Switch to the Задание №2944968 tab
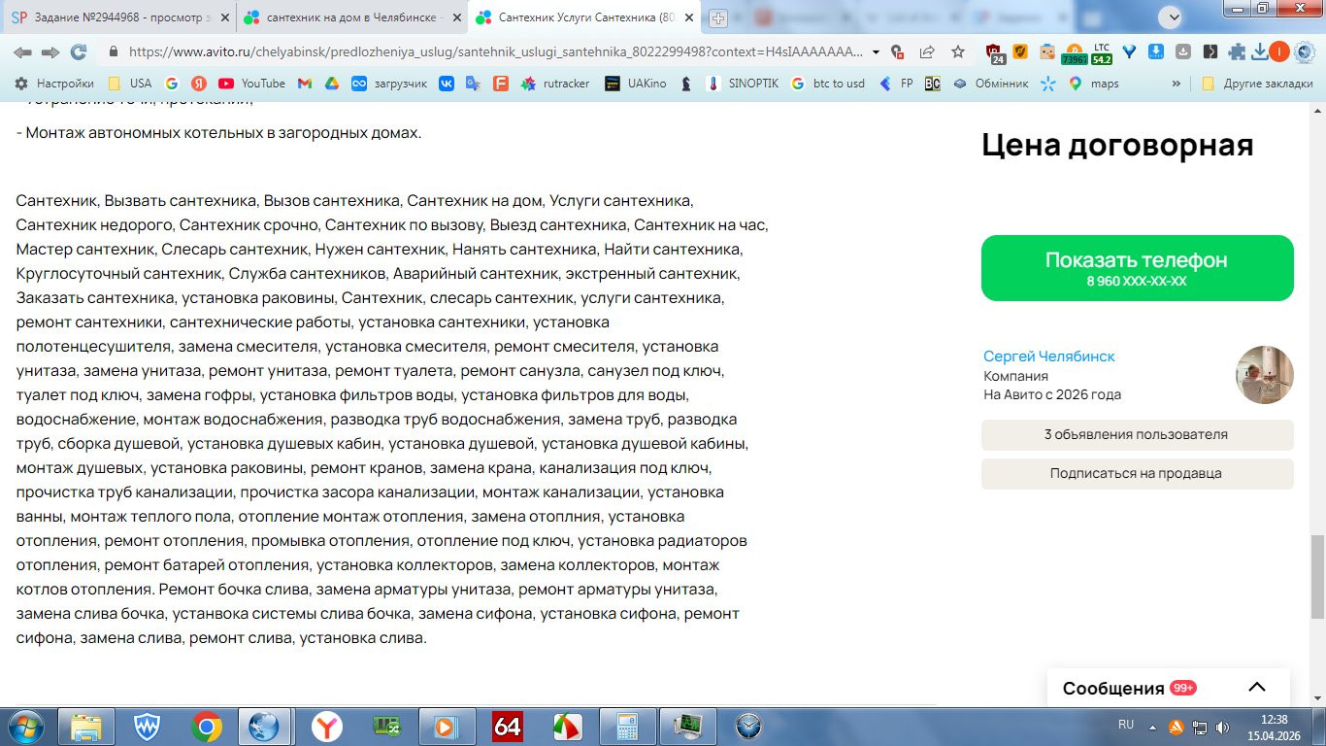The image size is (1326, 746). pyautogui.click(x=120, y=17)
